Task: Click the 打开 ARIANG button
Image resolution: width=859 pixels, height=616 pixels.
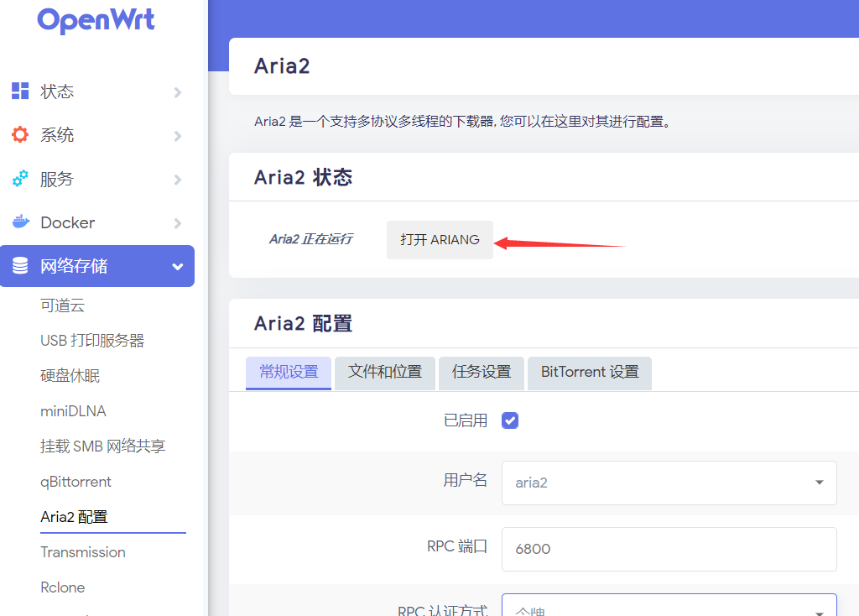Action: point(440,240)
